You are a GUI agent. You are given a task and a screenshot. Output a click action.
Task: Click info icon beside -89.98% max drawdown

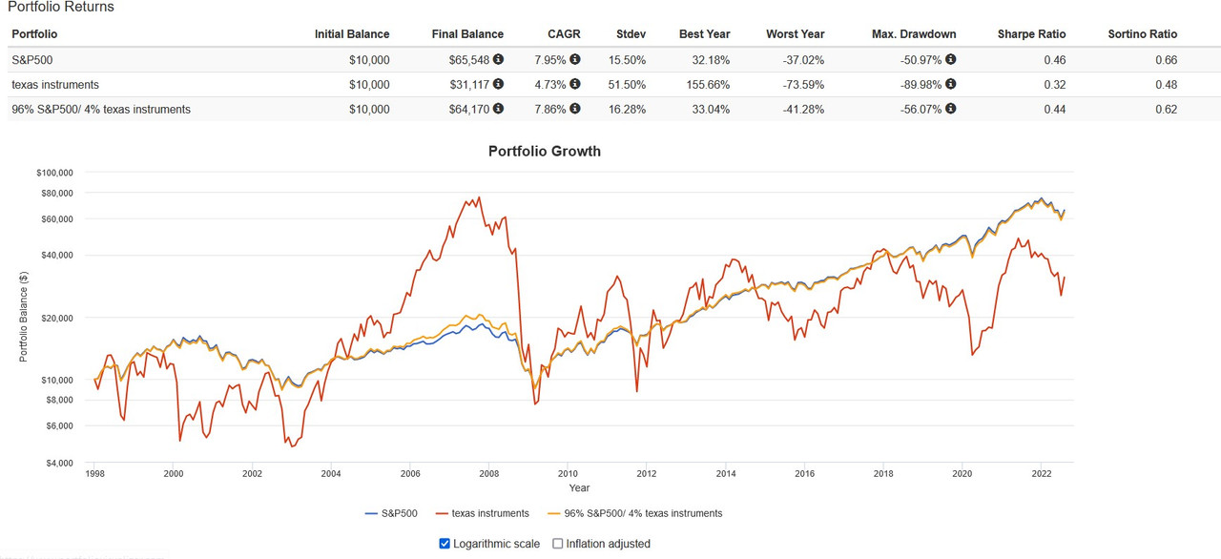951,84
